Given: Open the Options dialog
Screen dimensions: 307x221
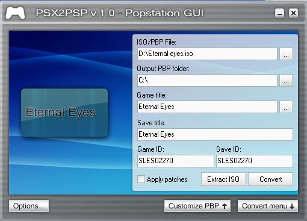Looking at the screenshot, I should click(29, 206).
